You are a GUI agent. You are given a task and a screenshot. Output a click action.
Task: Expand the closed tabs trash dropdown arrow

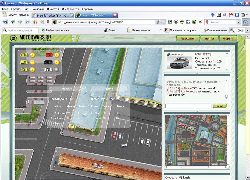point(247,15)
